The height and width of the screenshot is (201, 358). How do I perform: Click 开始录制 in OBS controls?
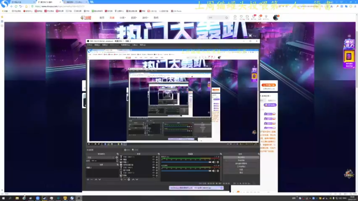click(x=241, y=160)
